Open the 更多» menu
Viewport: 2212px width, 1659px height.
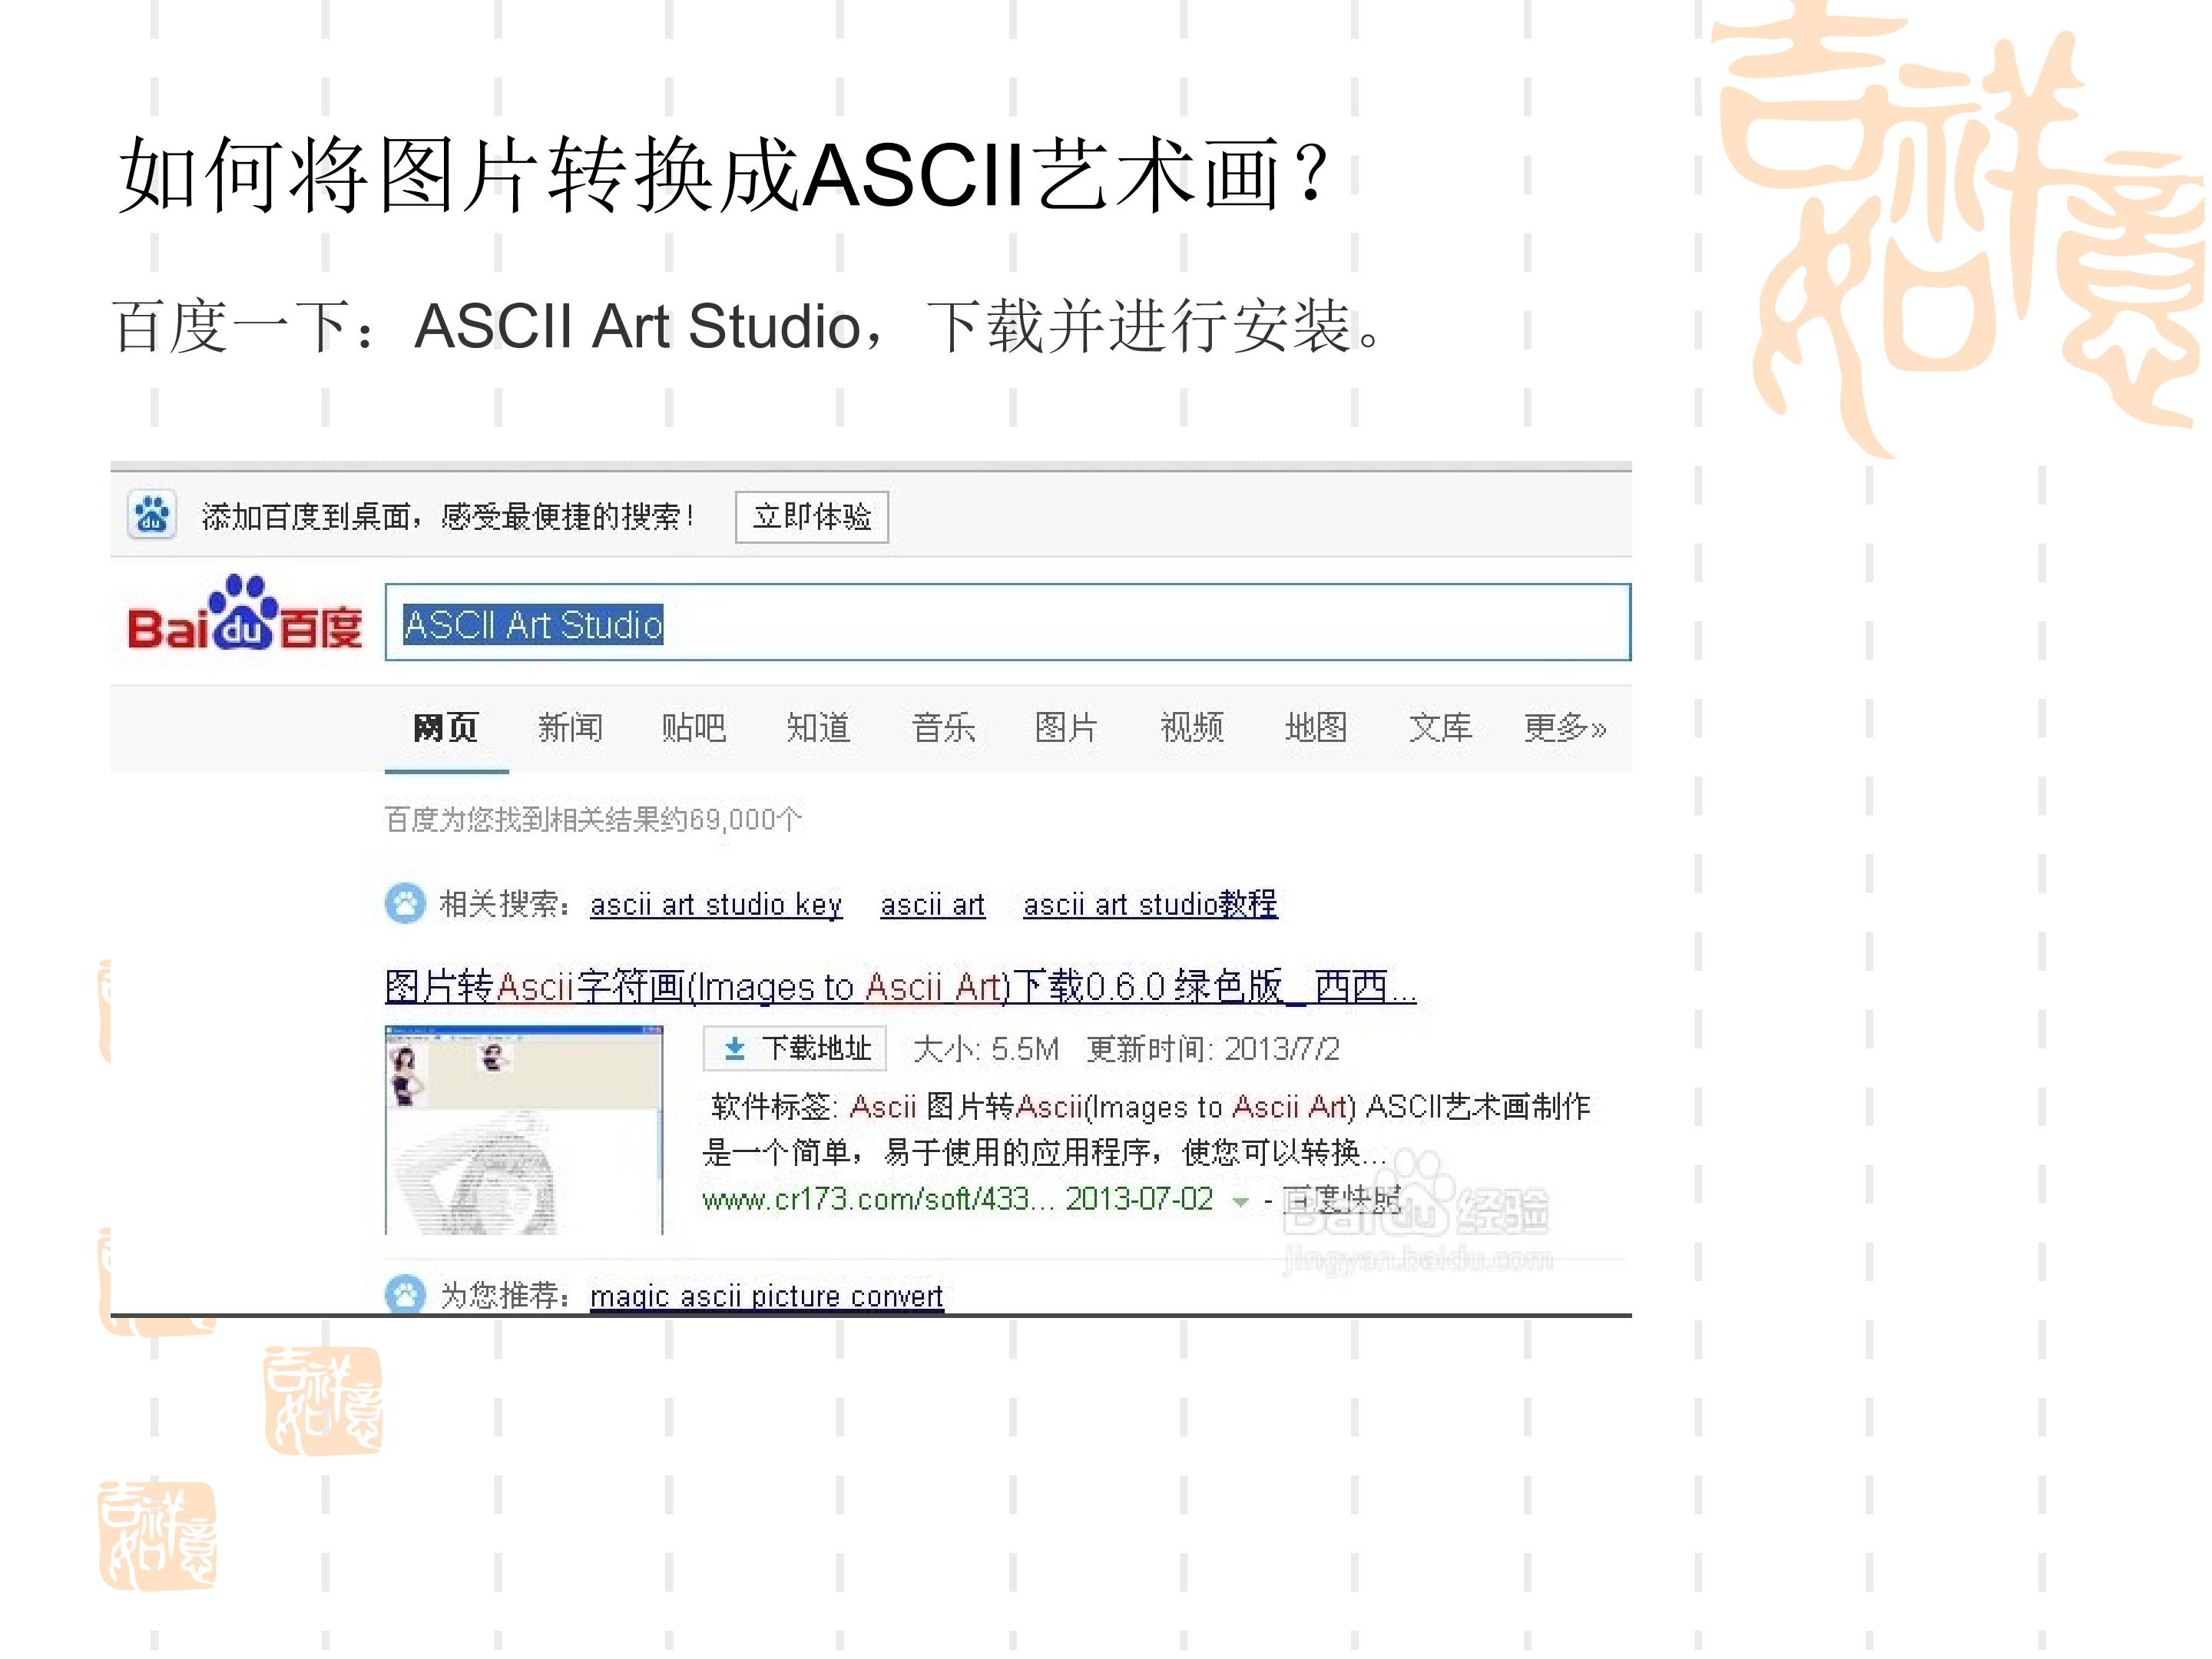1564,727
